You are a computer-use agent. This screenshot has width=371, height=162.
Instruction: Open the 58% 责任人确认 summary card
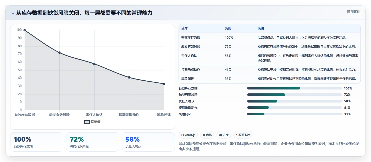coord(148,142)
